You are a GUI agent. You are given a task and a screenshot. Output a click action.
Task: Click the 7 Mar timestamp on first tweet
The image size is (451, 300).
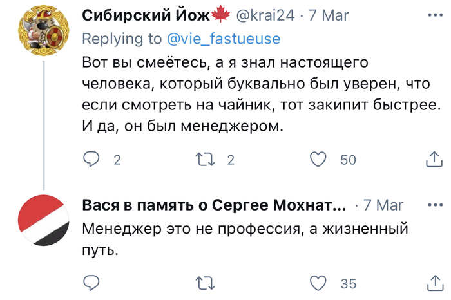point(330,15)
